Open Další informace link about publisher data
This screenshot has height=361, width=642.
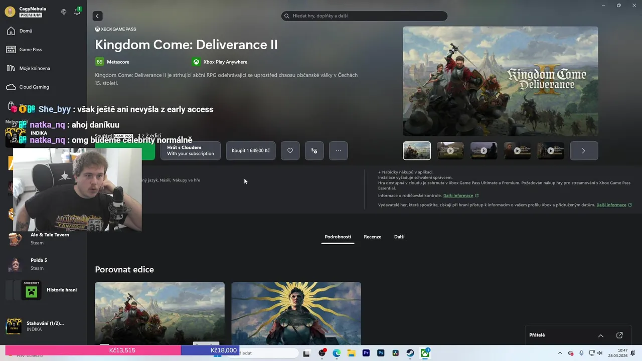coord(614,205)
